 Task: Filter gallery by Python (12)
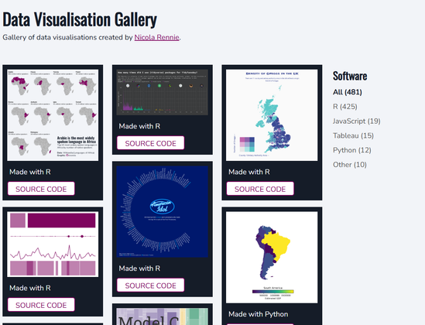(x=351, y=150)
